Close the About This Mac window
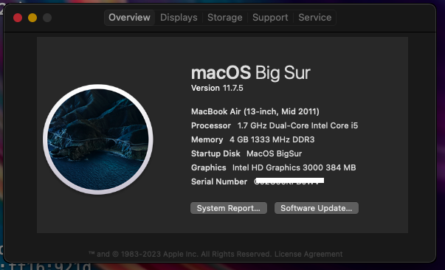This screenshot has height=270, width=445. click(18, 18)
